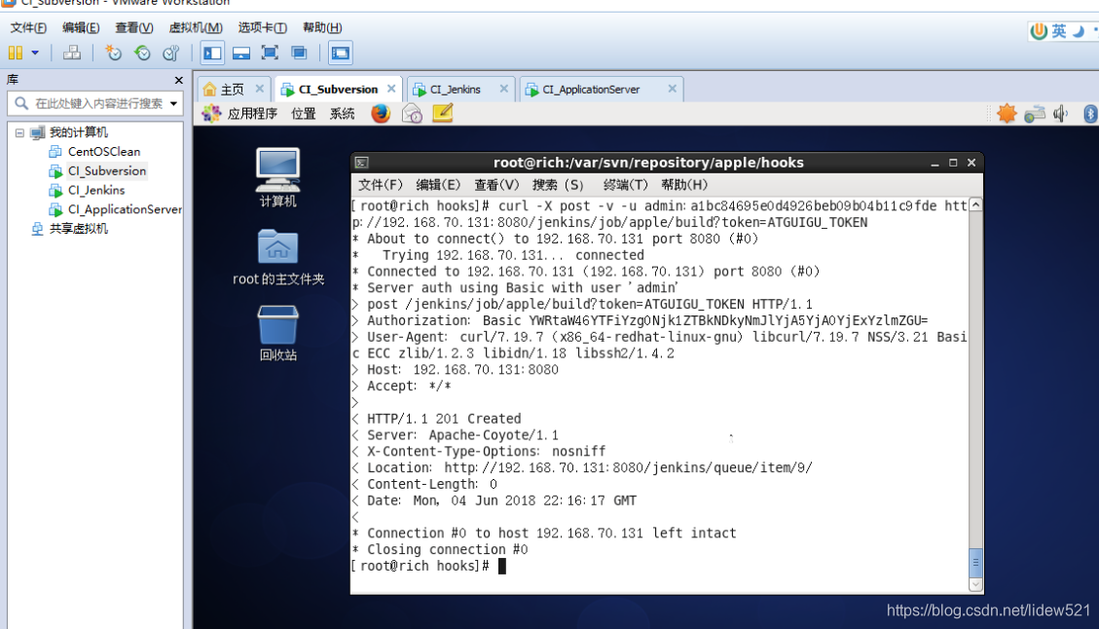The width and height of the screenshot is (1099, 629).
Task: Click the volume speaker tray icon
Action: point(1060,114)
